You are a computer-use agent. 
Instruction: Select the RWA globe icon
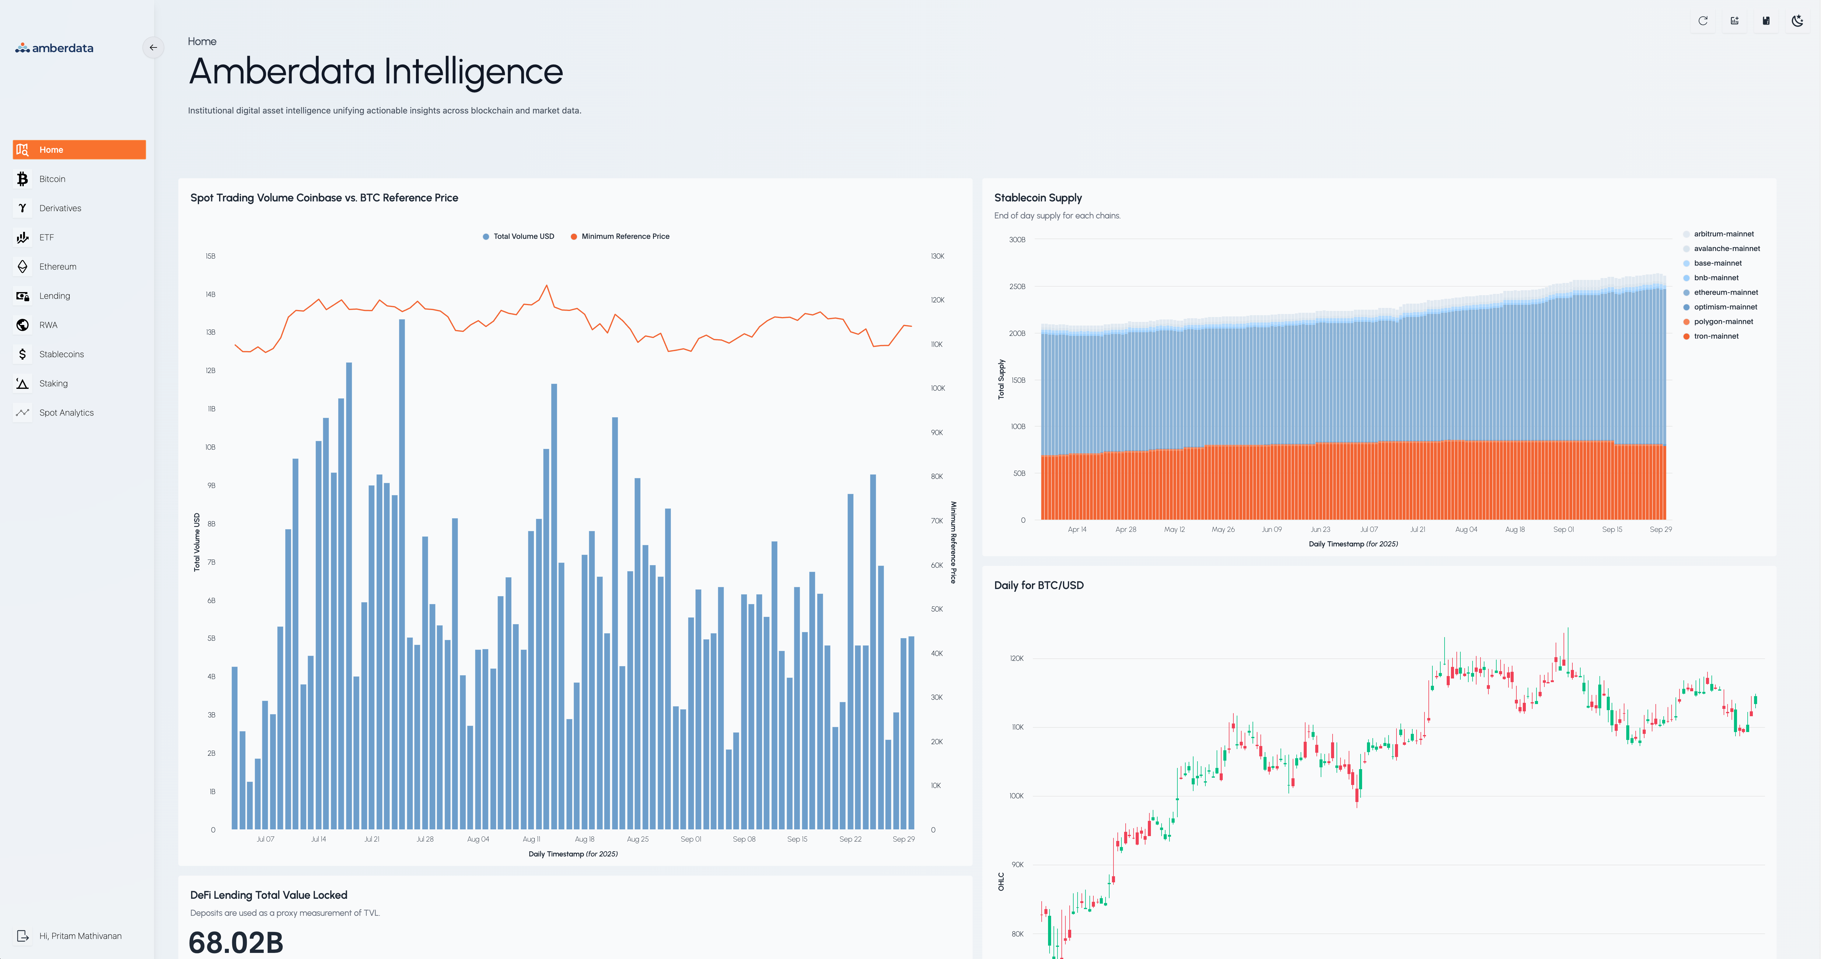click(23, 325)
